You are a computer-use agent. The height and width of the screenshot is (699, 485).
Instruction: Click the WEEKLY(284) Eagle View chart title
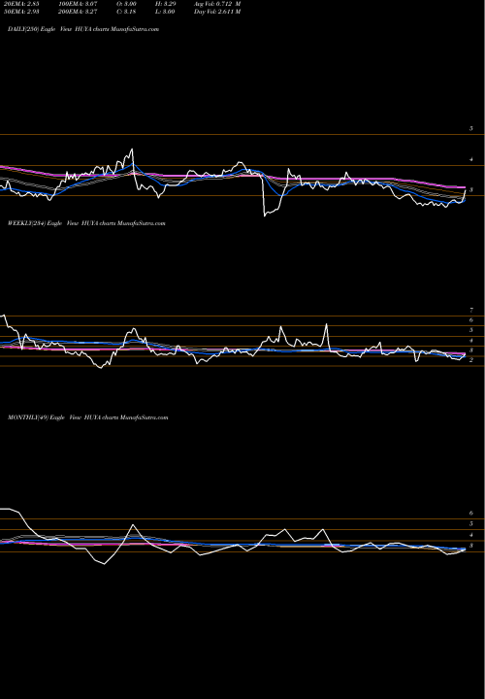point(86,223)
